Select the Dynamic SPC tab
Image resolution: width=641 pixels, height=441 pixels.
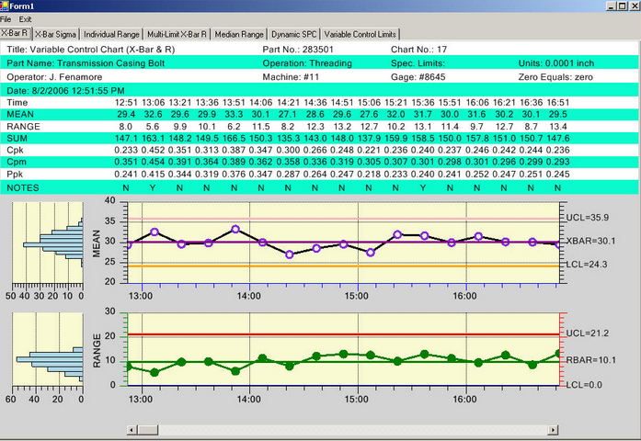click(x=294, y=34)
